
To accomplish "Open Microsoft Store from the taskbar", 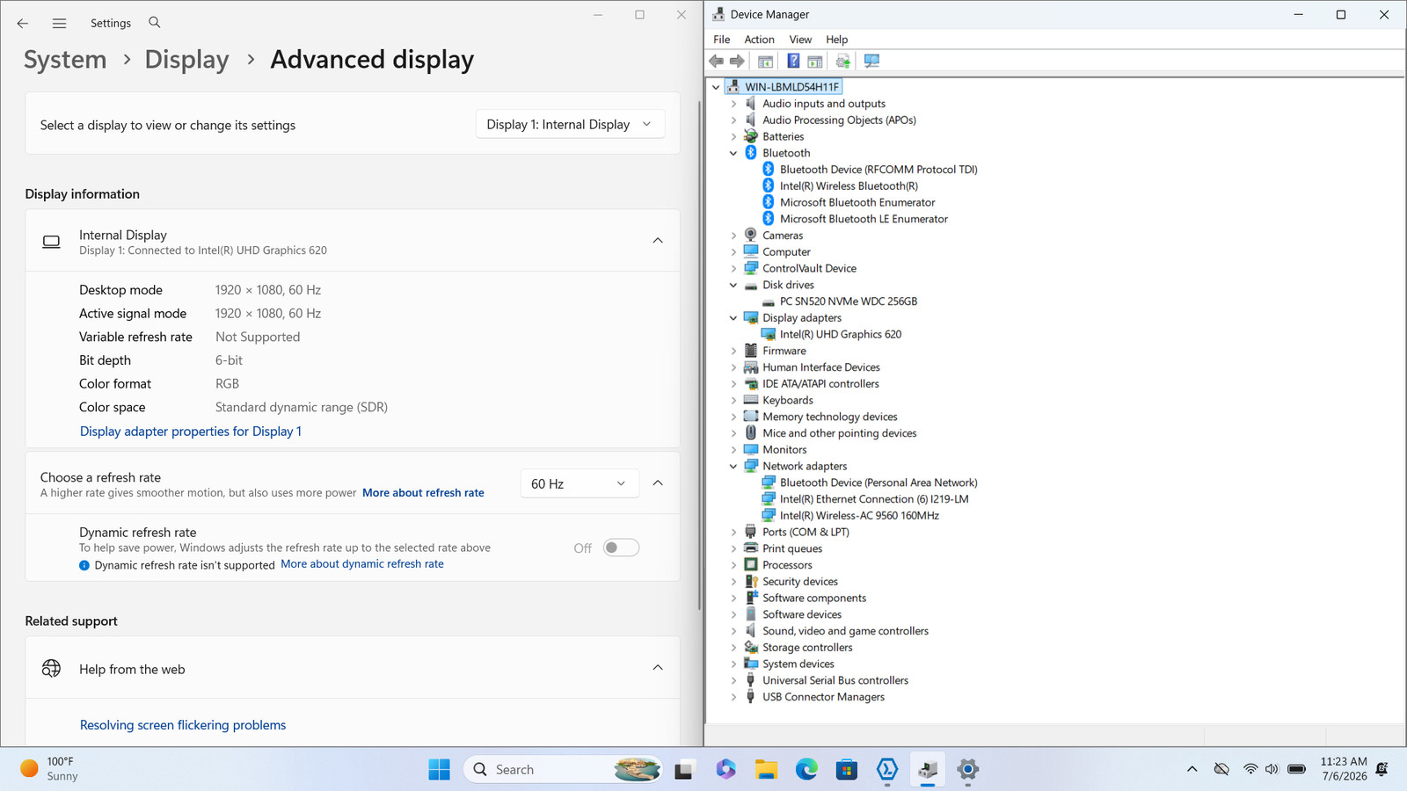I will point(847,769).
